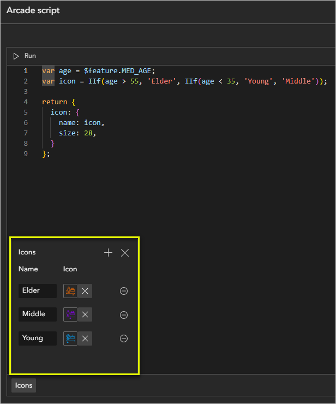The image size is (336, 404).
Task: Toggle the Icons button at bottom
Action: [x=23, y=385]
